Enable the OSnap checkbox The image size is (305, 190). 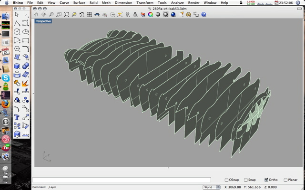pyautogui.click(x=227, y=180)
